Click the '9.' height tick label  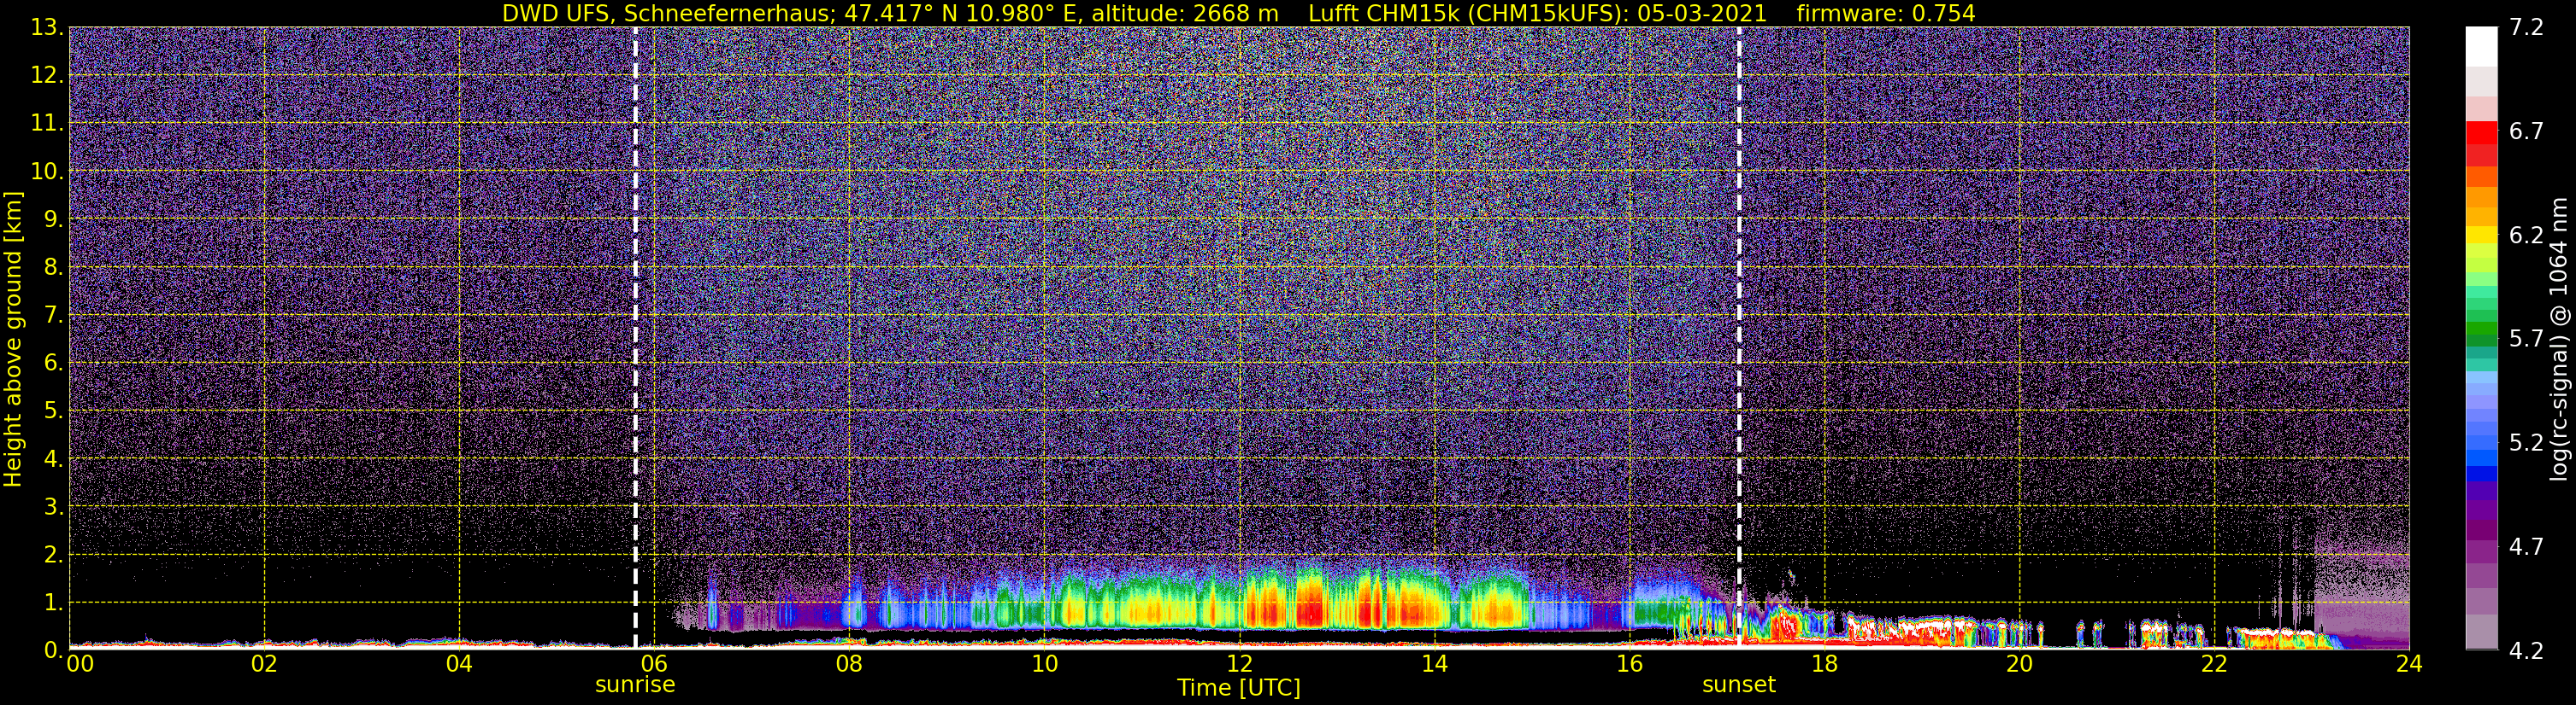(53, 218)
